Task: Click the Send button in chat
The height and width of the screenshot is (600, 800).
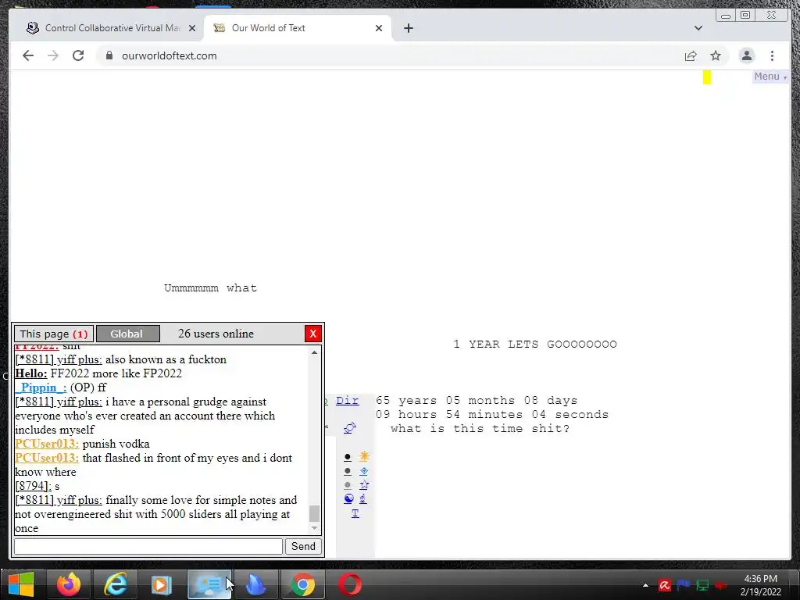Action: [303, 546]
